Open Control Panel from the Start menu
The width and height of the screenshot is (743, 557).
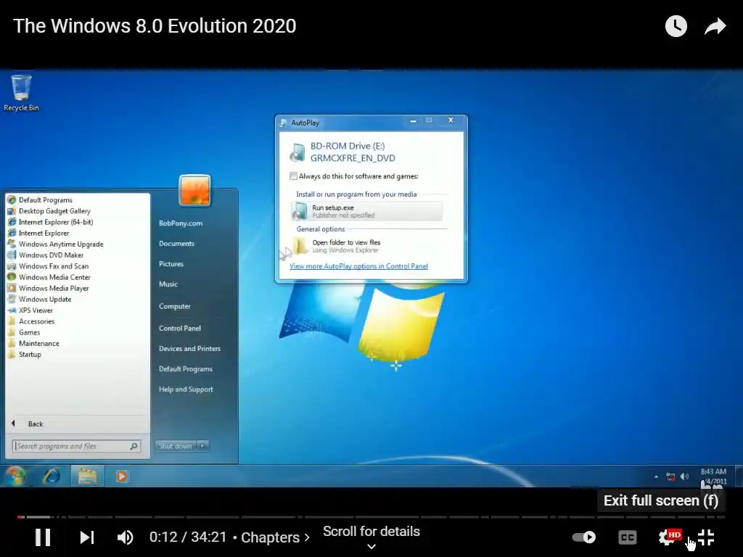coord(180,329)
